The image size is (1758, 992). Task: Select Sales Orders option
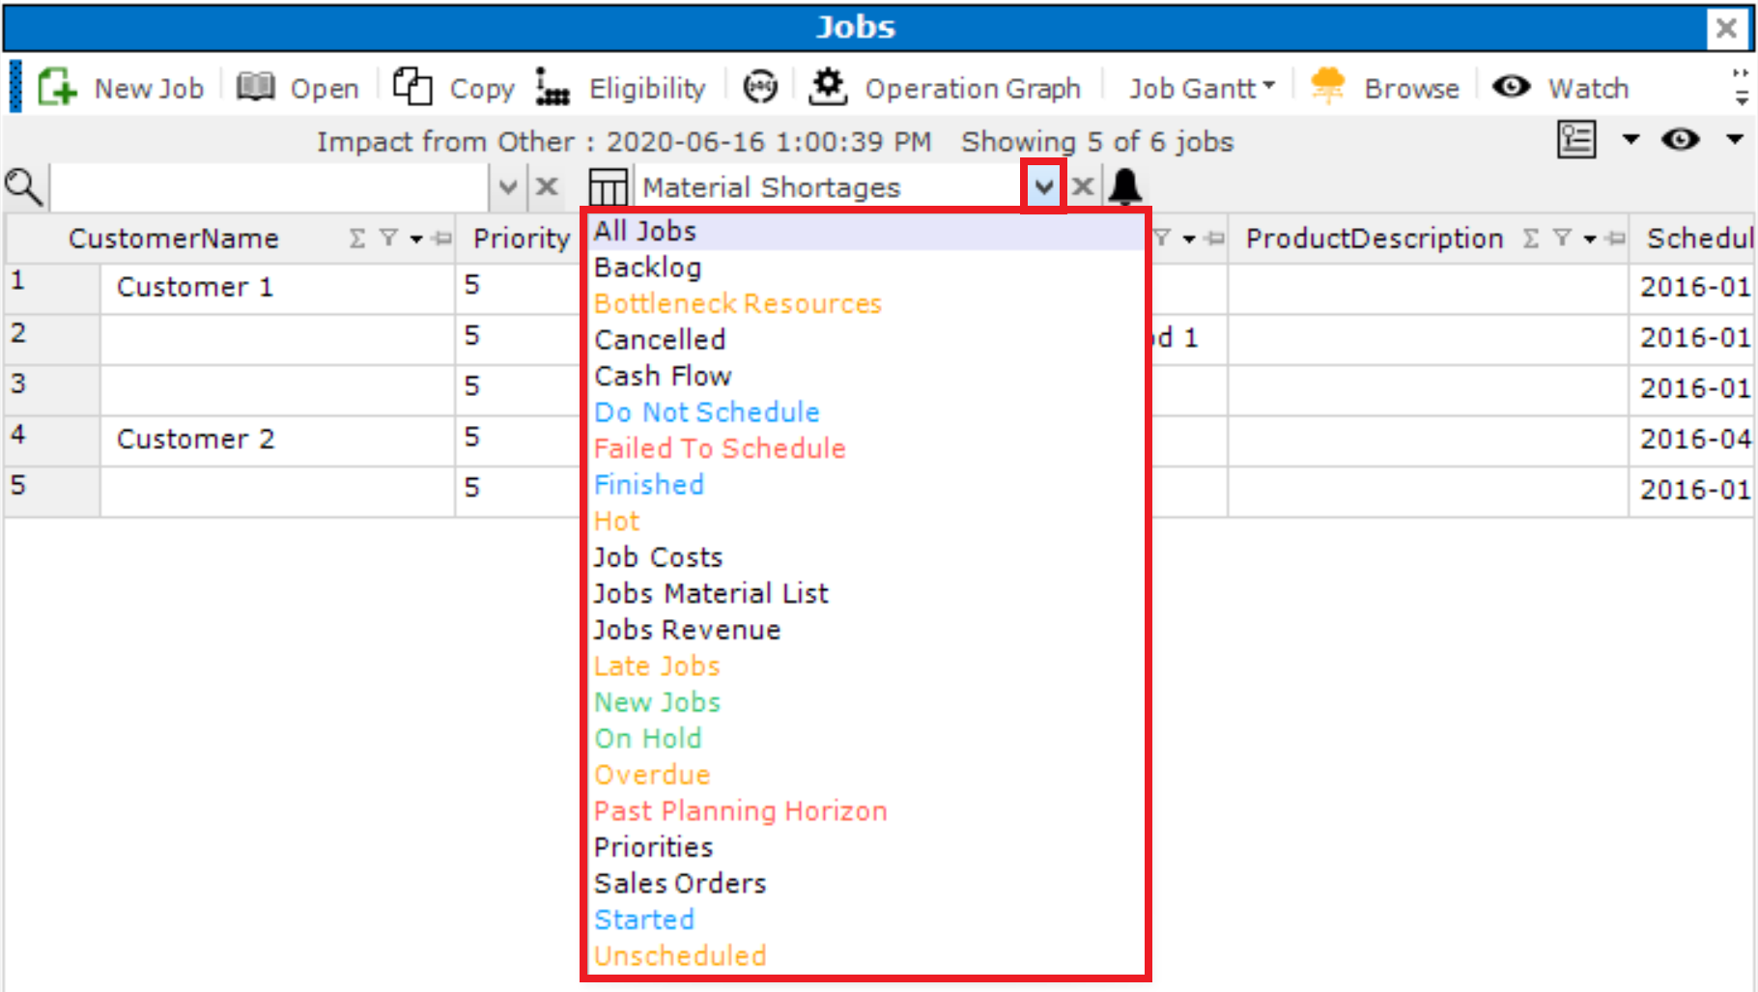[x=866, y=884]
